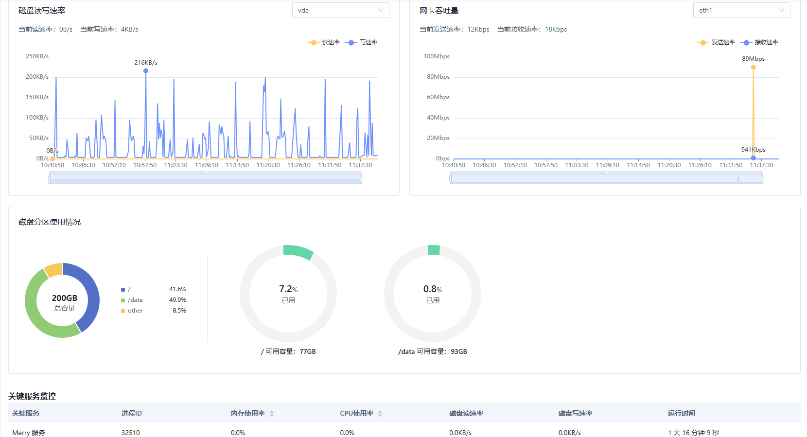The width and height of the screenshot is (807, 437).
Task: Click the 1 天 16 分钟 9 秒 uptime cell
Action: [693, 433]
